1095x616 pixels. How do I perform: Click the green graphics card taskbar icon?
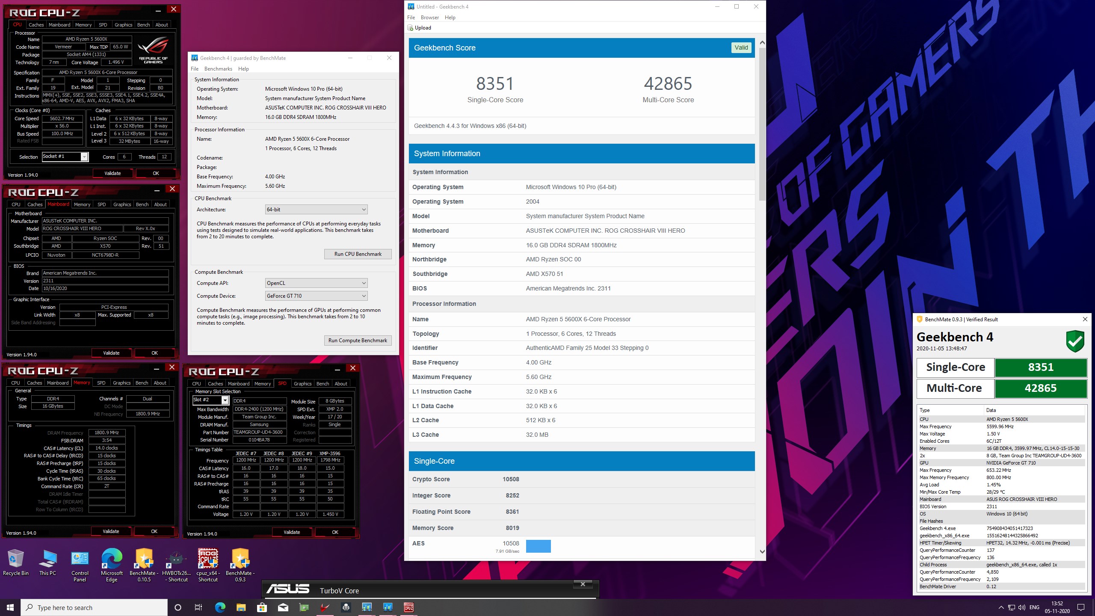304,607
